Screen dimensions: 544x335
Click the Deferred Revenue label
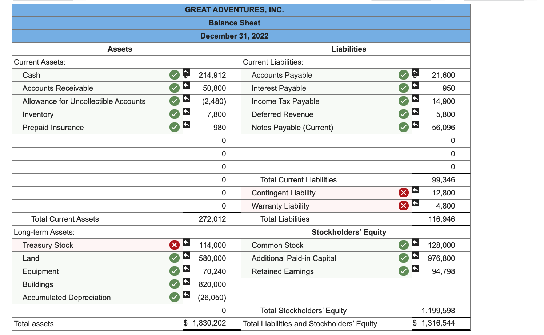(x=283, y=114)
